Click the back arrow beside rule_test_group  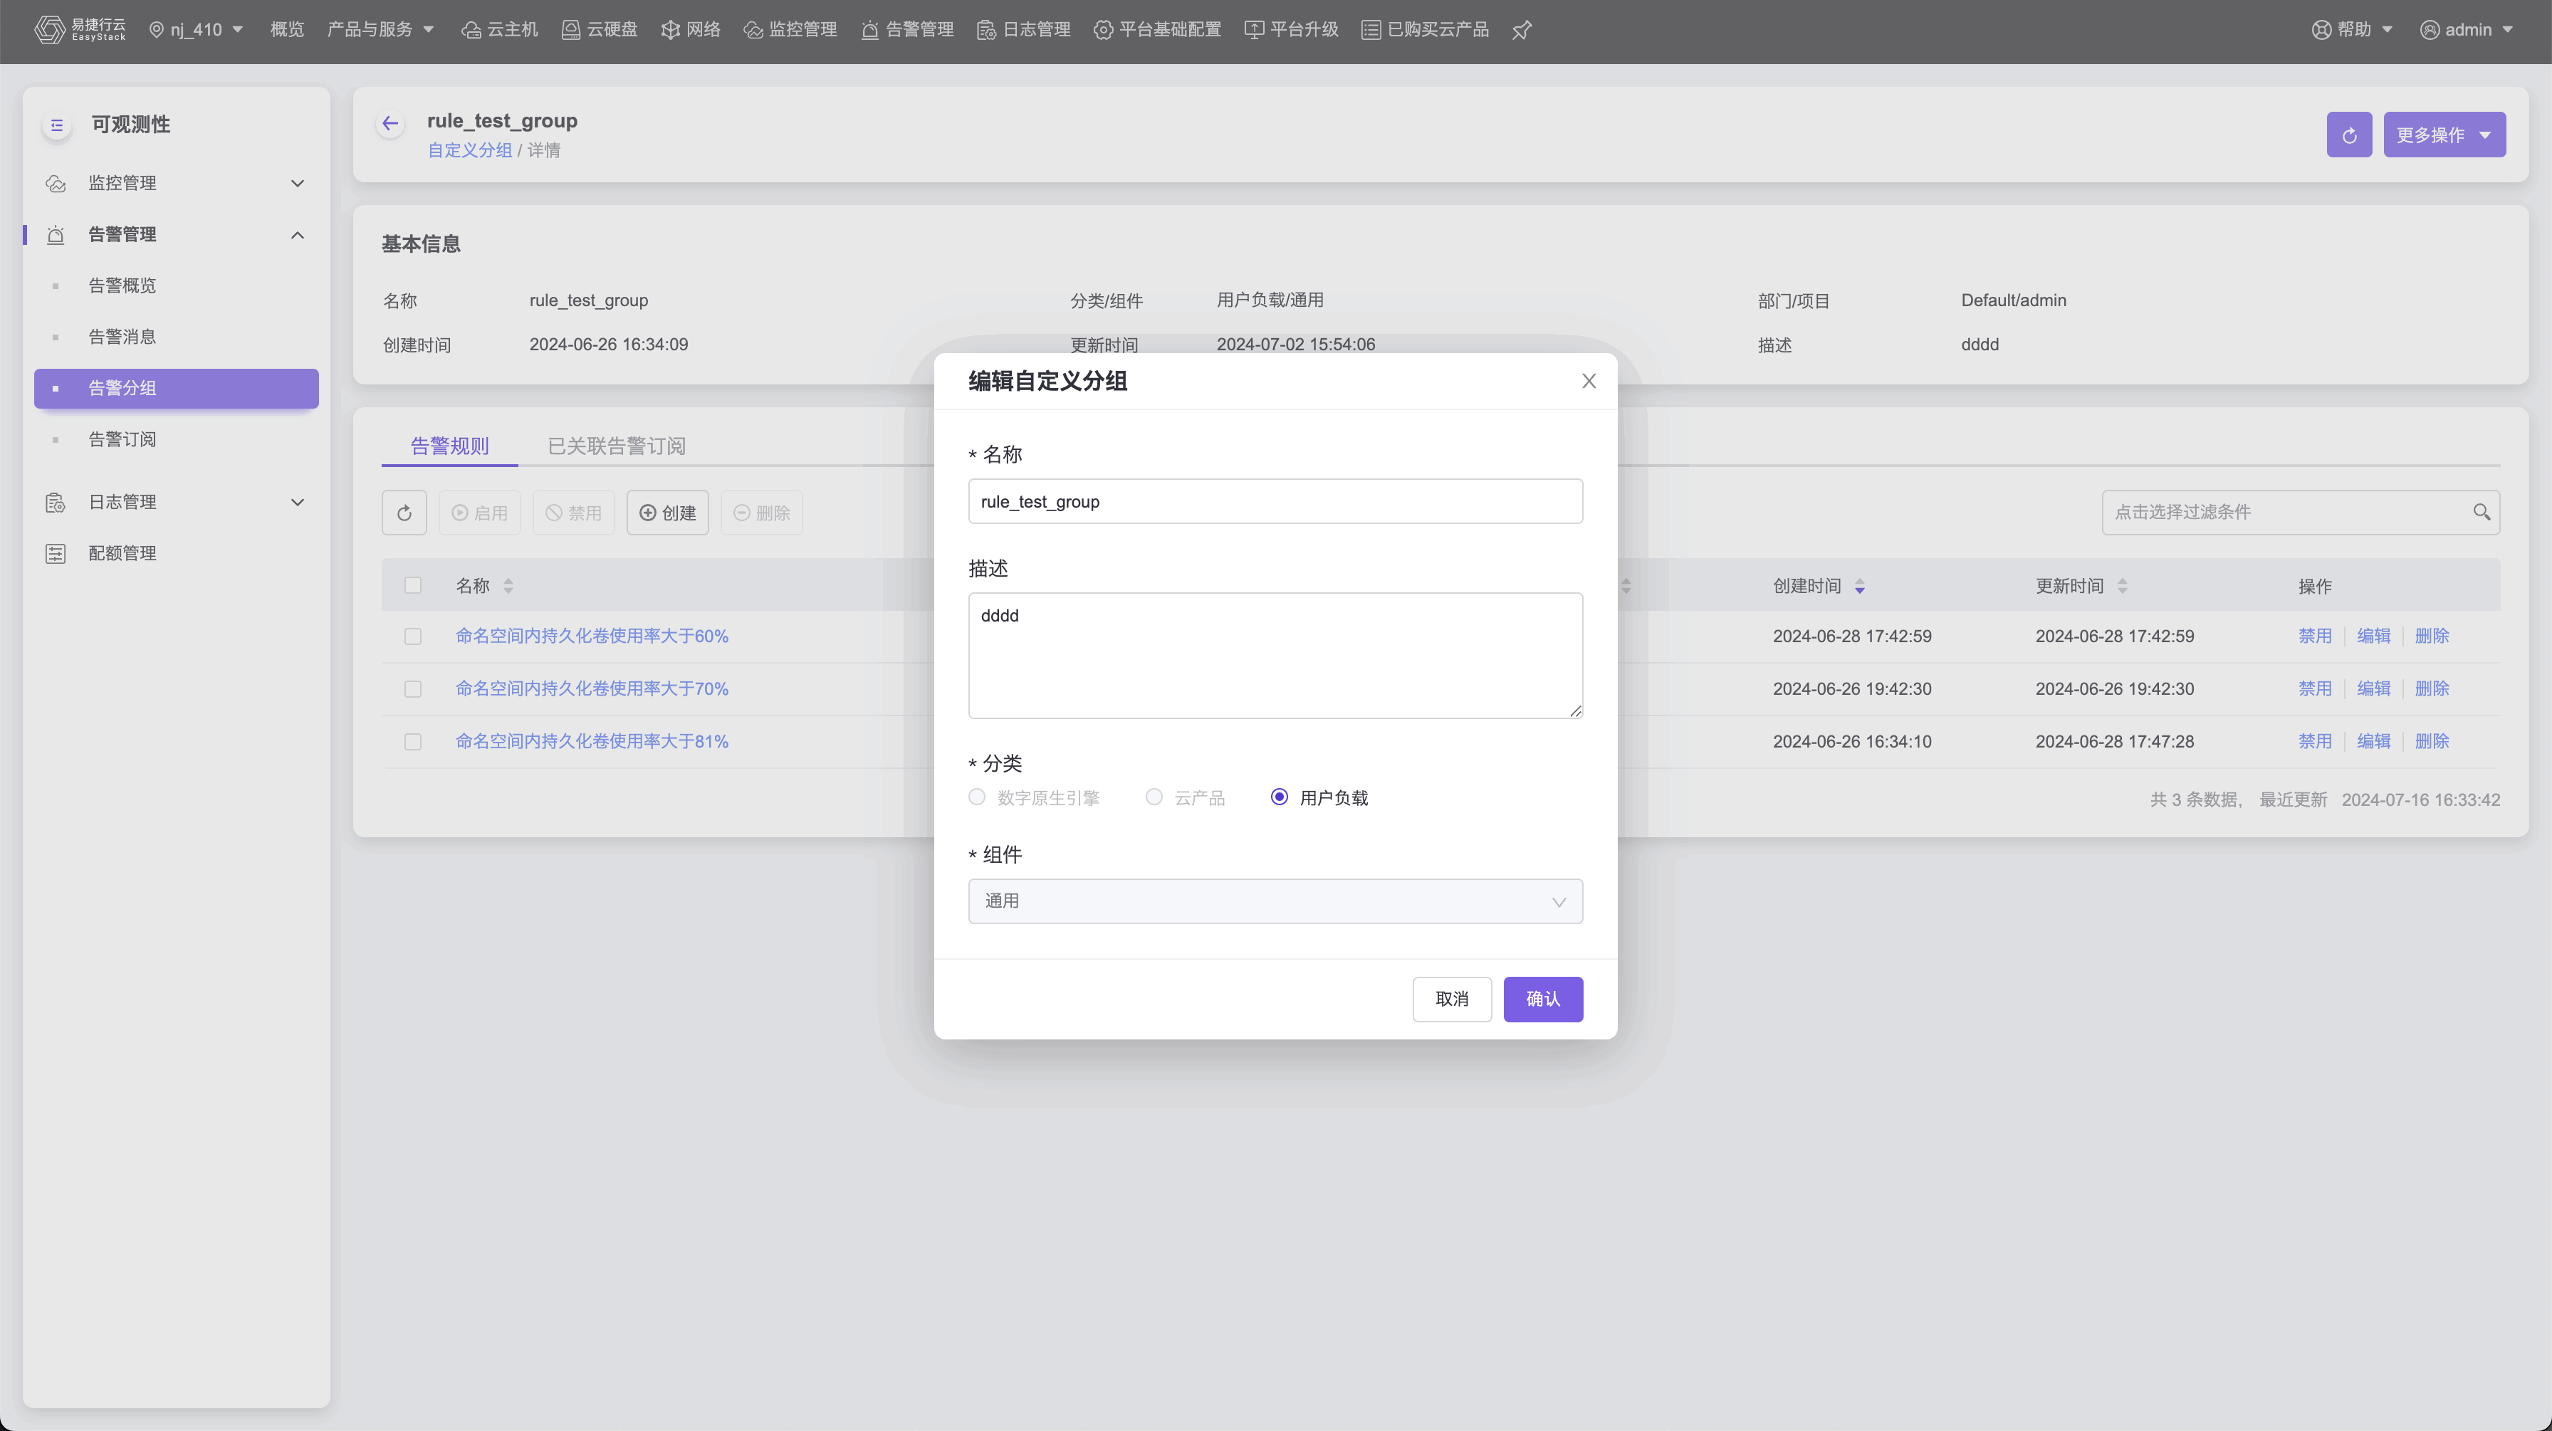coord(390,124)
